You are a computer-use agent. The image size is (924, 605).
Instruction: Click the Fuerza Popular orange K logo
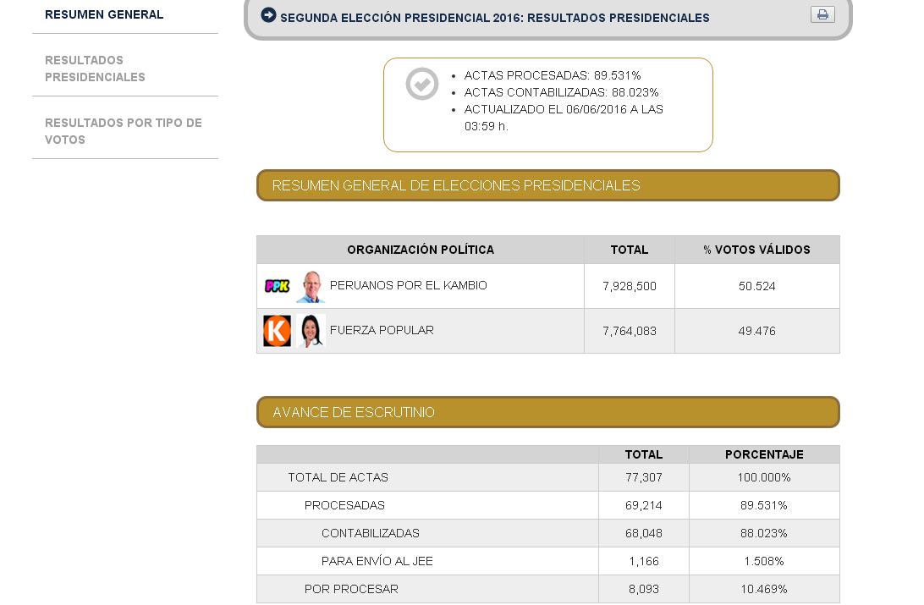coord(277,331)
